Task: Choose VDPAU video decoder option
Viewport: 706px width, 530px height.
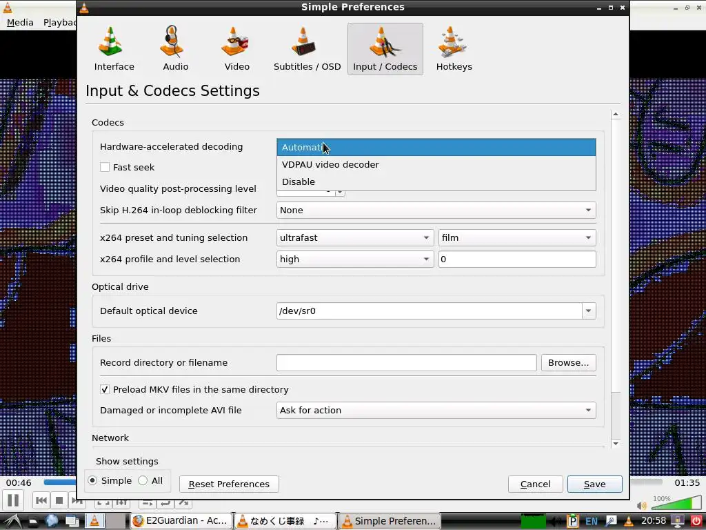Action: click(x=436, y=164)
